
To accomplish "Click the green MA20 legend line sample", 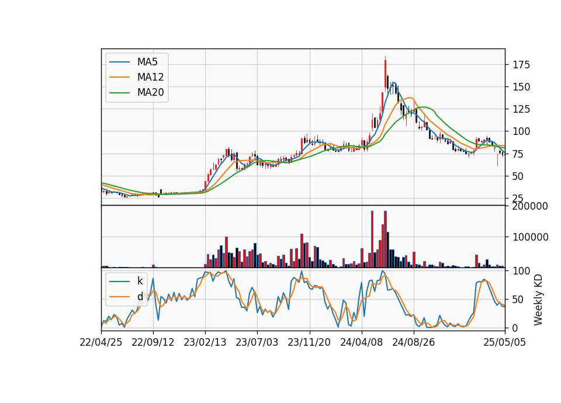I will coord(119,92).
